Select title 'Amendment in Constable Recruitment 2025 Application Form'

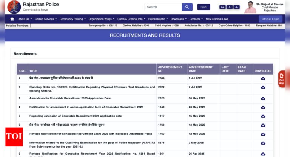pyautogui.click(x=70, y=98)
